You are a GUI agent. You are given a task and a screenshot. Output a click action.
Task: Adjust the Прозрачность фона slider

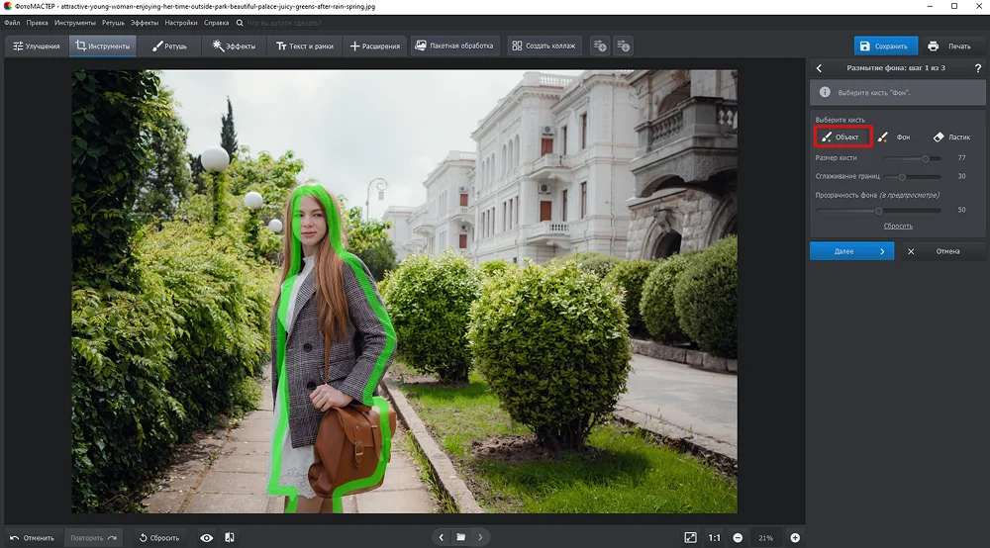(x=878, y=211)
